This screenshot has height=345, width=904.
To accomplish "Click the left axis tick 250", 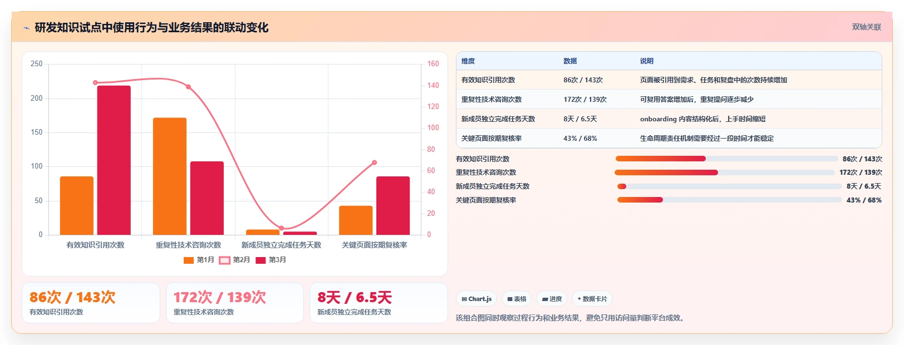I will (x=36, y=64).
